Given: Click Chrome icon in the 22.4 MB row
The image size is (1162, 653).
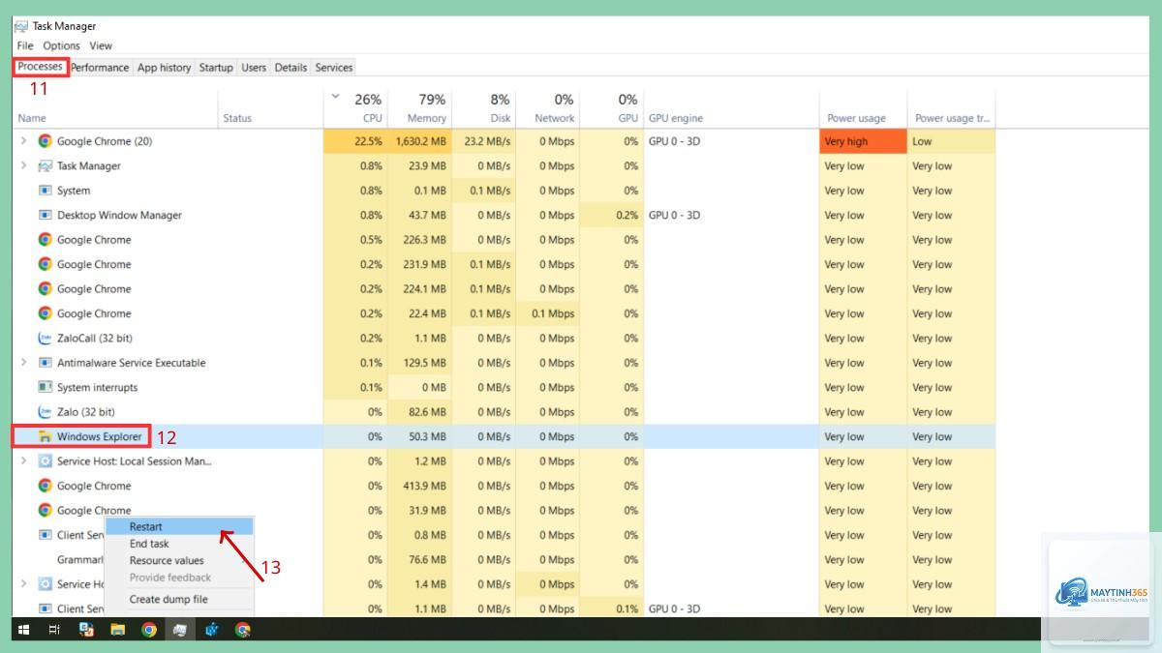Looking at the screenshot, I should (x=45, y=313).
